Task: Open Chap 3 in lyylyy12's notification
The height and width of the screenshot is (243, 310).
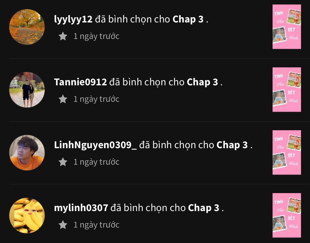Action: [x=188, y=19]
